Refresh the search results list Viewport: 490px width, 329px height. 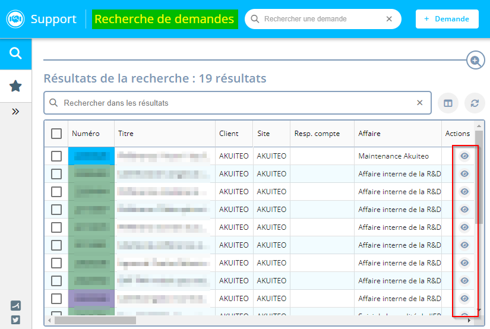click(x=475, y=103)
